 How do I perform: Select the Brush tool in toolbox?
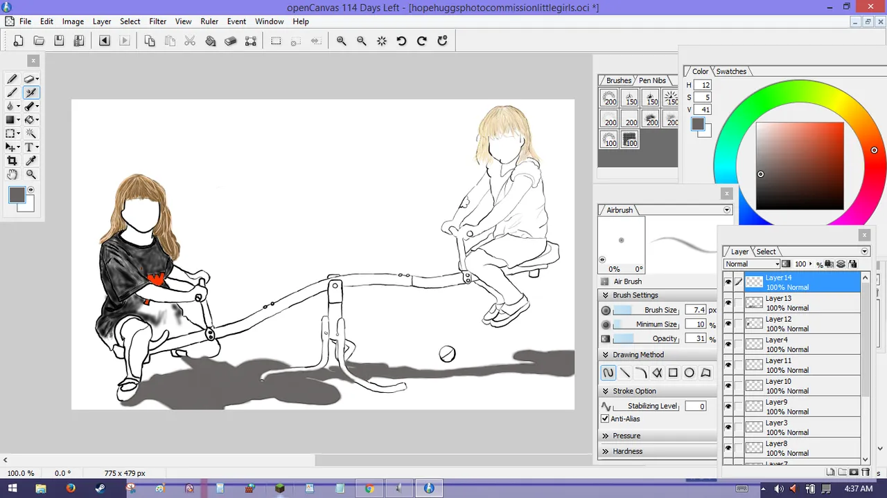pyautogui.click(x=12, y=93)
